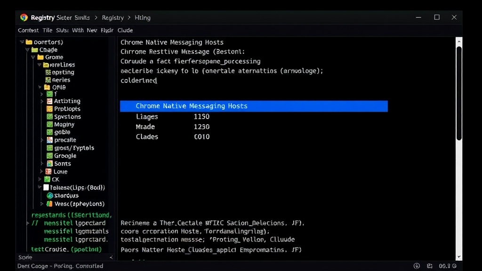
Task: Collapse the oonitors) root folder
Action: 22,42
